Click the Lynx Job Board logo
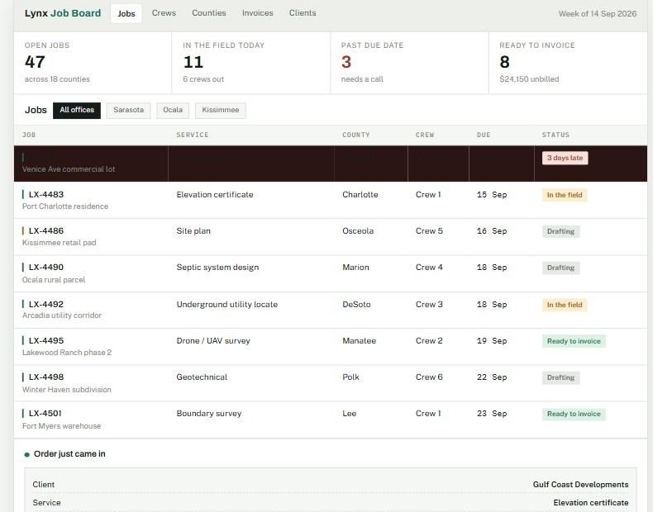 [63, 13]
